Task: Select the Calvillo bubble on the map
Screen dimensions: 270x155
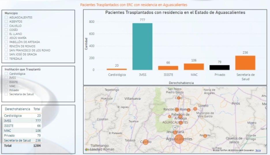Action: [x=146, y=142]
